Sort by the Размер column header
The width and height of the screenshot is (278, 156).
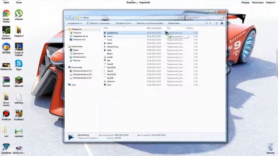190,28
